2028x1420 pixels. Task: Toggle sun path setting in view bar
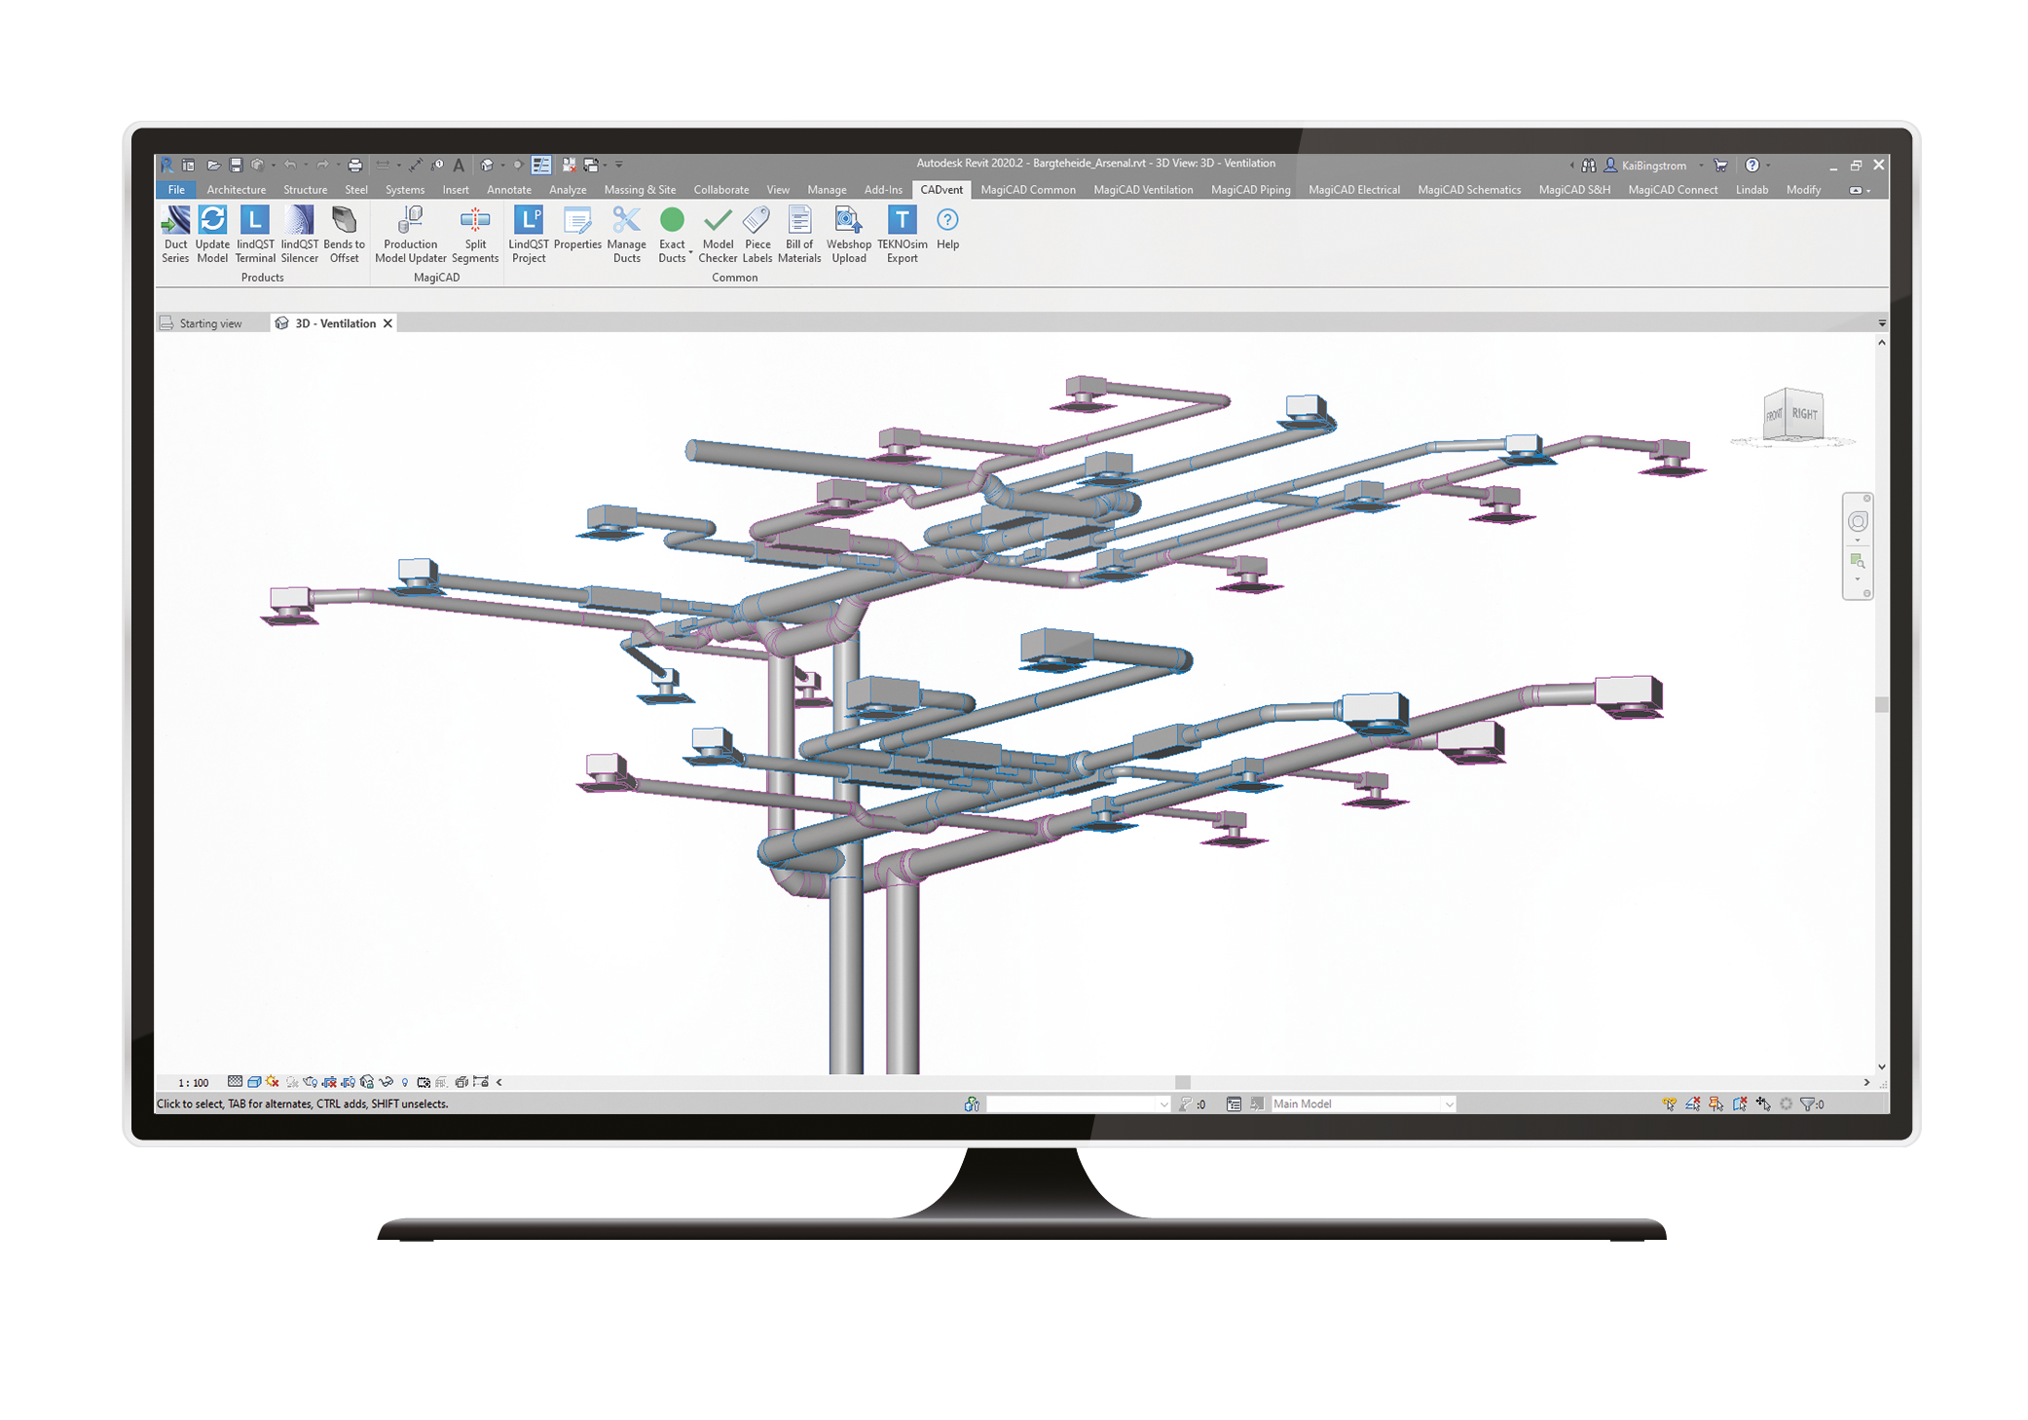tap(273, 1082)
